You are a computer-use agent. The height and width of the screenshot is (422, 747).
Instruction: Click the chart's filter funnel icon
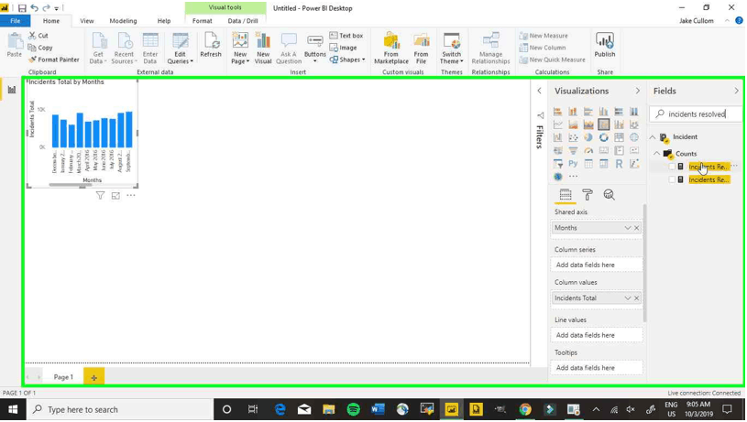pos(100,196)
